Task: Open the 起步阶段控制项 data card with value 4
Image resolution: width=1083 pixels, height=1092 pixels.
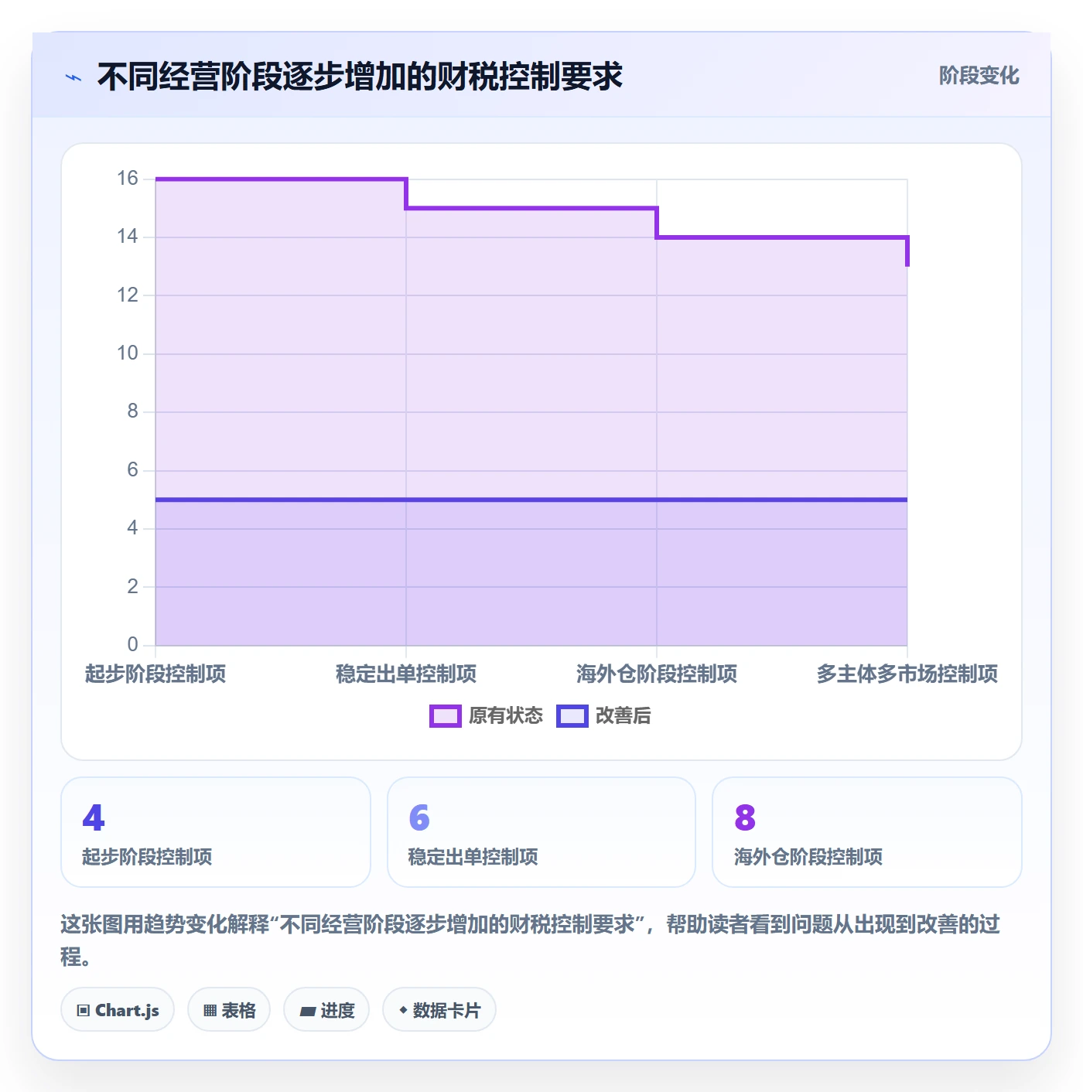Action: coord(216,832)
